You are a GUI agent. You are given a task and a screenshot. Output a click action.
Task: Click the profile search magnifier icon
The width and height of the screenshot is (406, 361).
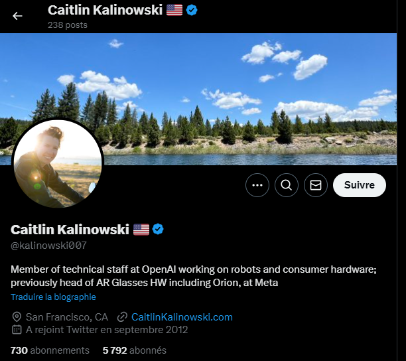point(287,185)
